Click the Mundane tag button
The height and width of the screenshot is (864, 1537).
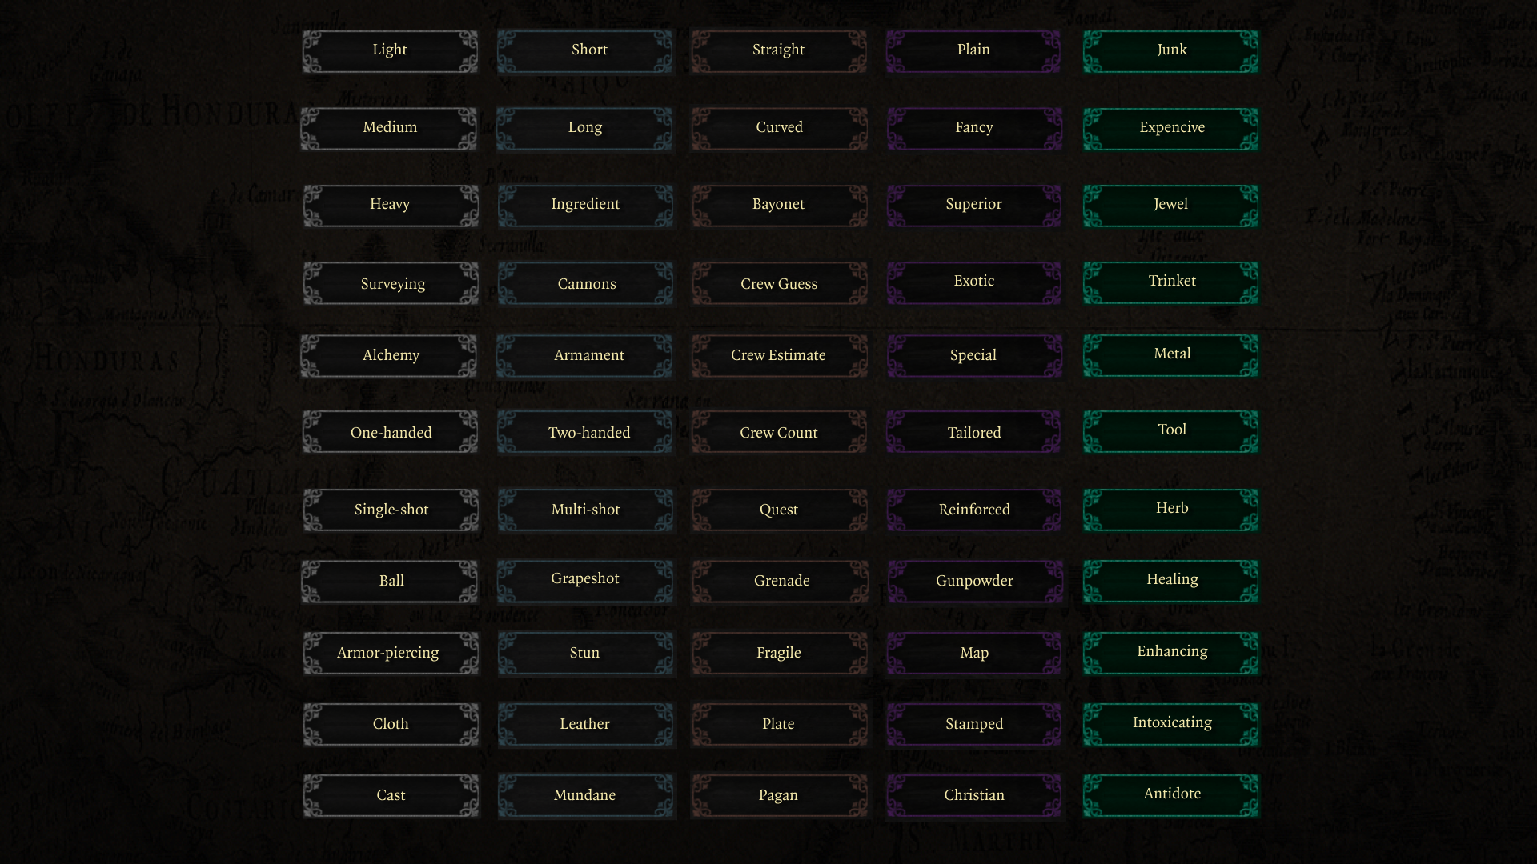(x=585, y=796)
